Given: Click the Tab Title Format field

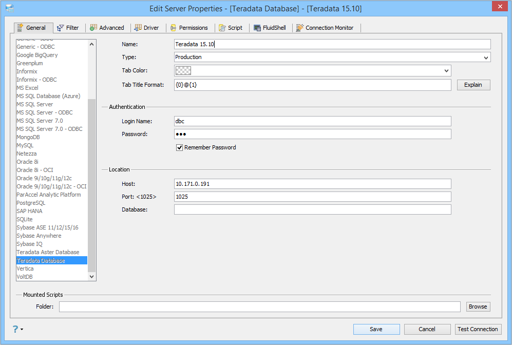Looking at the screenshot, I should click(x=313, y=85).
